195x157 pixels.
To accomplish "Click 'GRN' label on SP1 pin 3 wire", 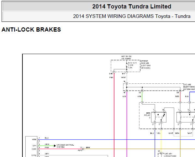I will coord(47,144).
